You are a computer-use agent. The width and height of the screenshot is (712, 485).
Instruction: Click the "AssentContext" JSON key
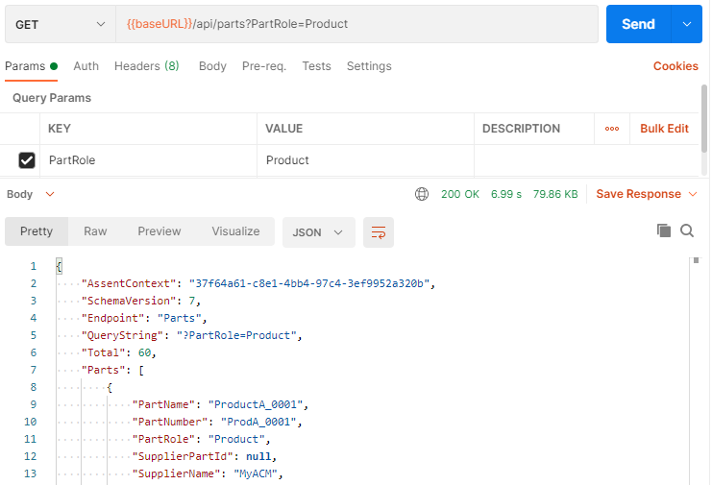pos(129,283)
